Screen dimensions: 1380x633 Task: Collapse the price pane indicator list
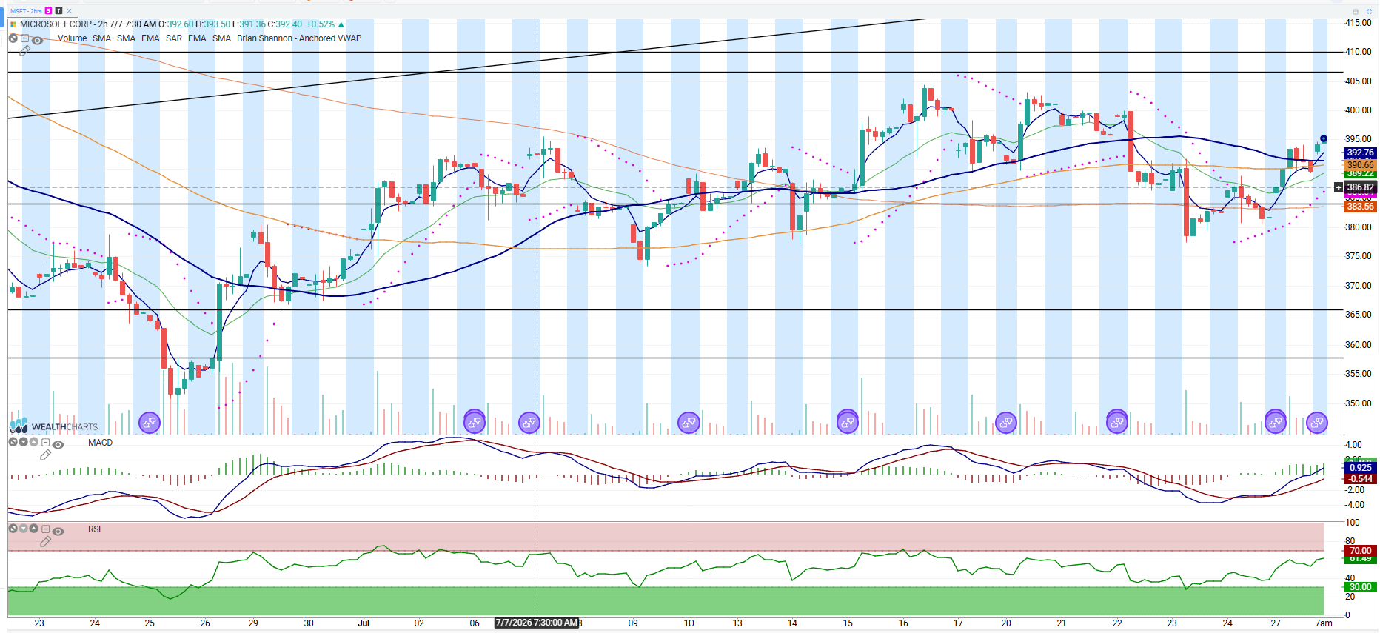(25, 38)
